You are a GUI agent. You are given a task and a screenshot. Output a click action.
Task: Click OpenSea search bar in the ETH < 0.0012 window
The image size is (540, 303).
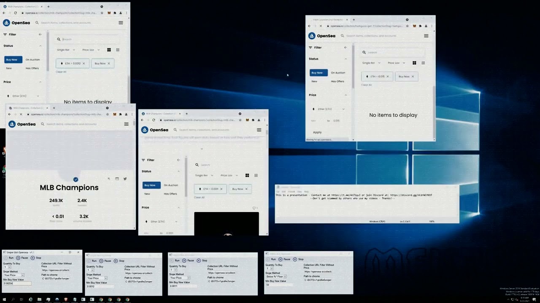tap(74, 23)
